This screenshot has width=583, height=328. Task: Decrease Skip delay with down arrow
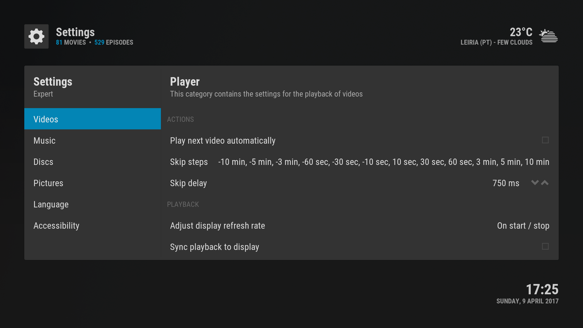pyautogui.click(x=535, y=183)
